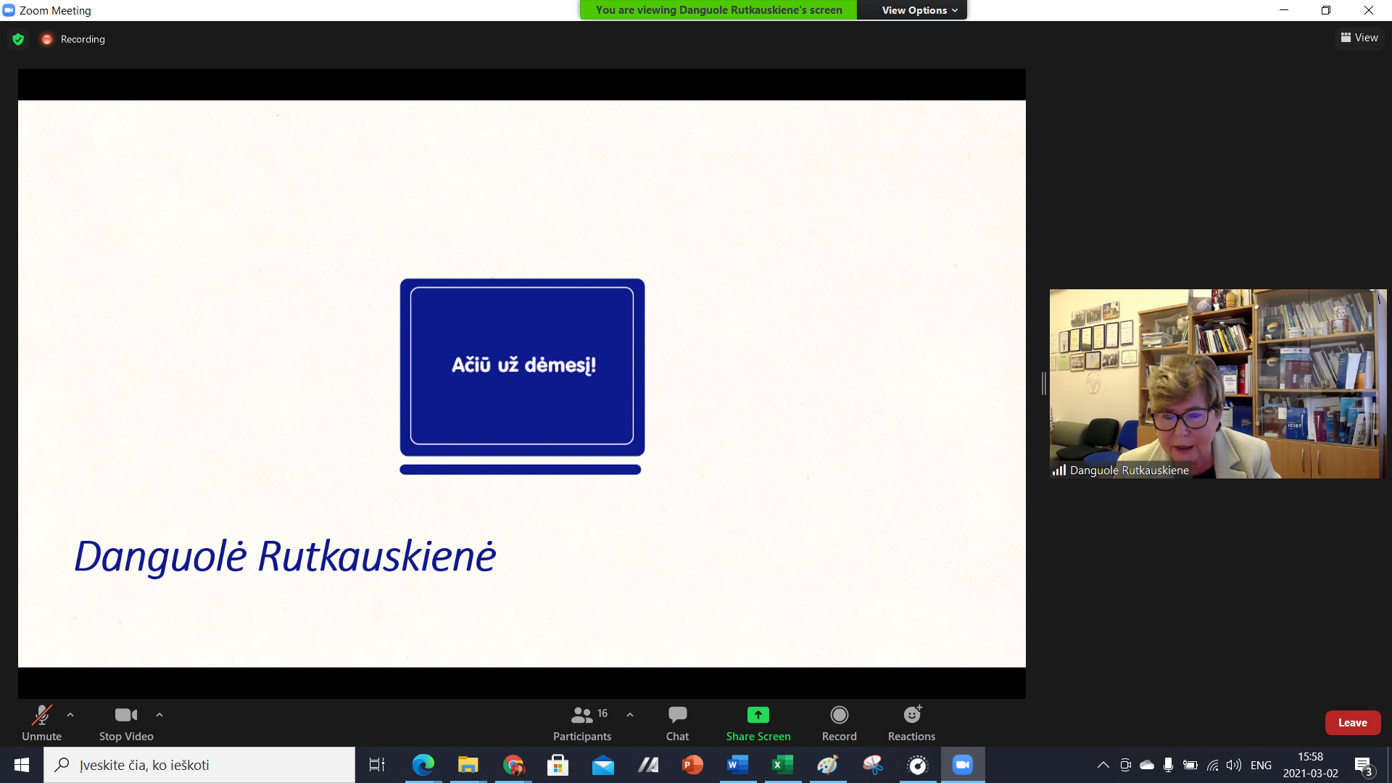Open video options arrow next to Stop Video
Viewport: 1392px width, 783px height.
(x=159, y=715)
